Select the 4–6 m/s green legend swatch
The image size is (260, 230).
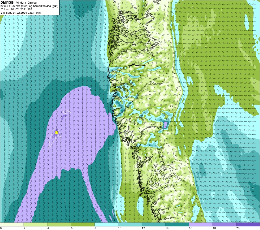coord(59,224)
